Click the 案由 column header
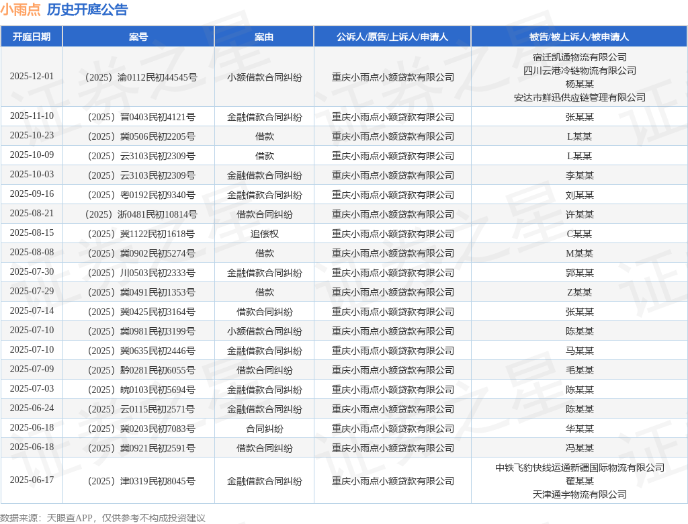 (264, 37)
